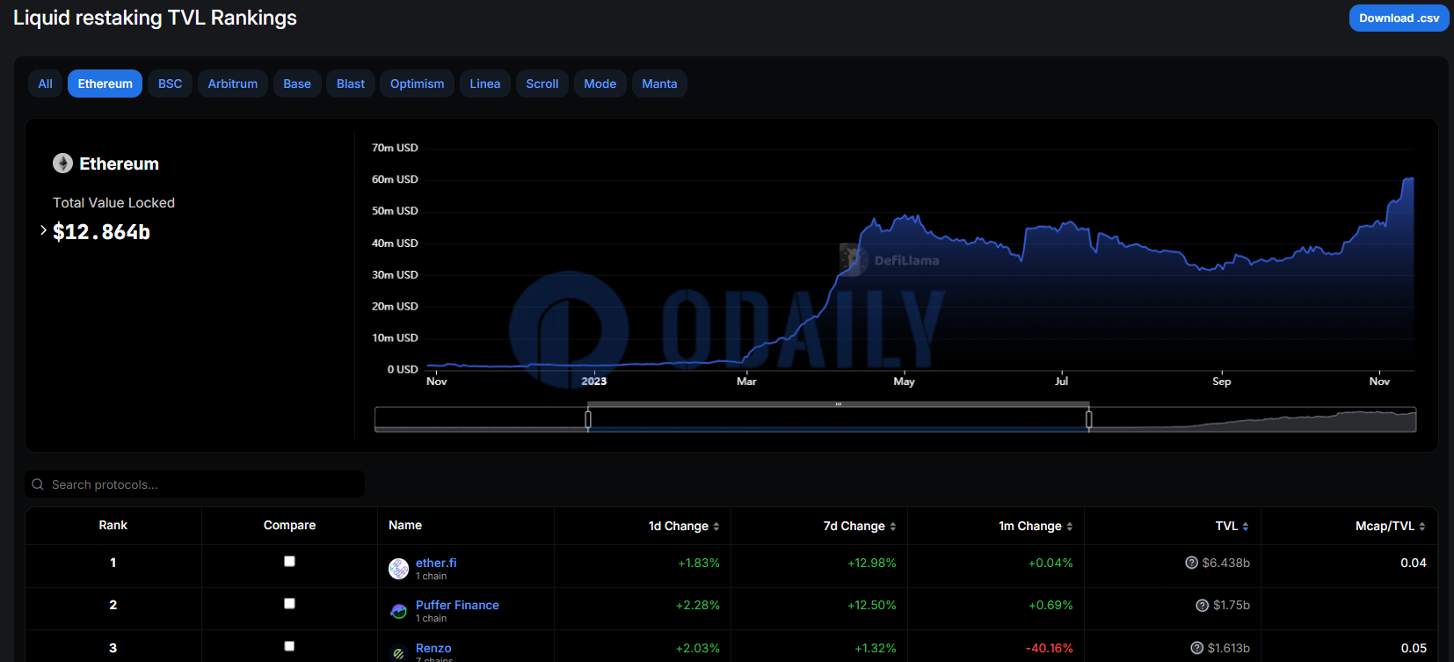This screenshot has height=662, width=1454.
Task: Click the +12.50% 7d change for Puffer Finance
Action: (x=872, y=605)
